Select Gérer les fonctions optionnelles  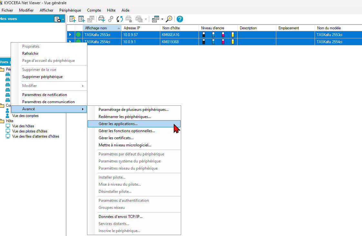[134, 131]
